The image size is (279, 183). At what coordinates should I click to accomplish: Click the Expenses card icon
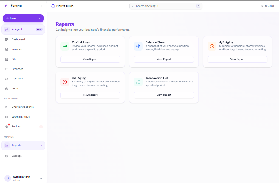7,69
